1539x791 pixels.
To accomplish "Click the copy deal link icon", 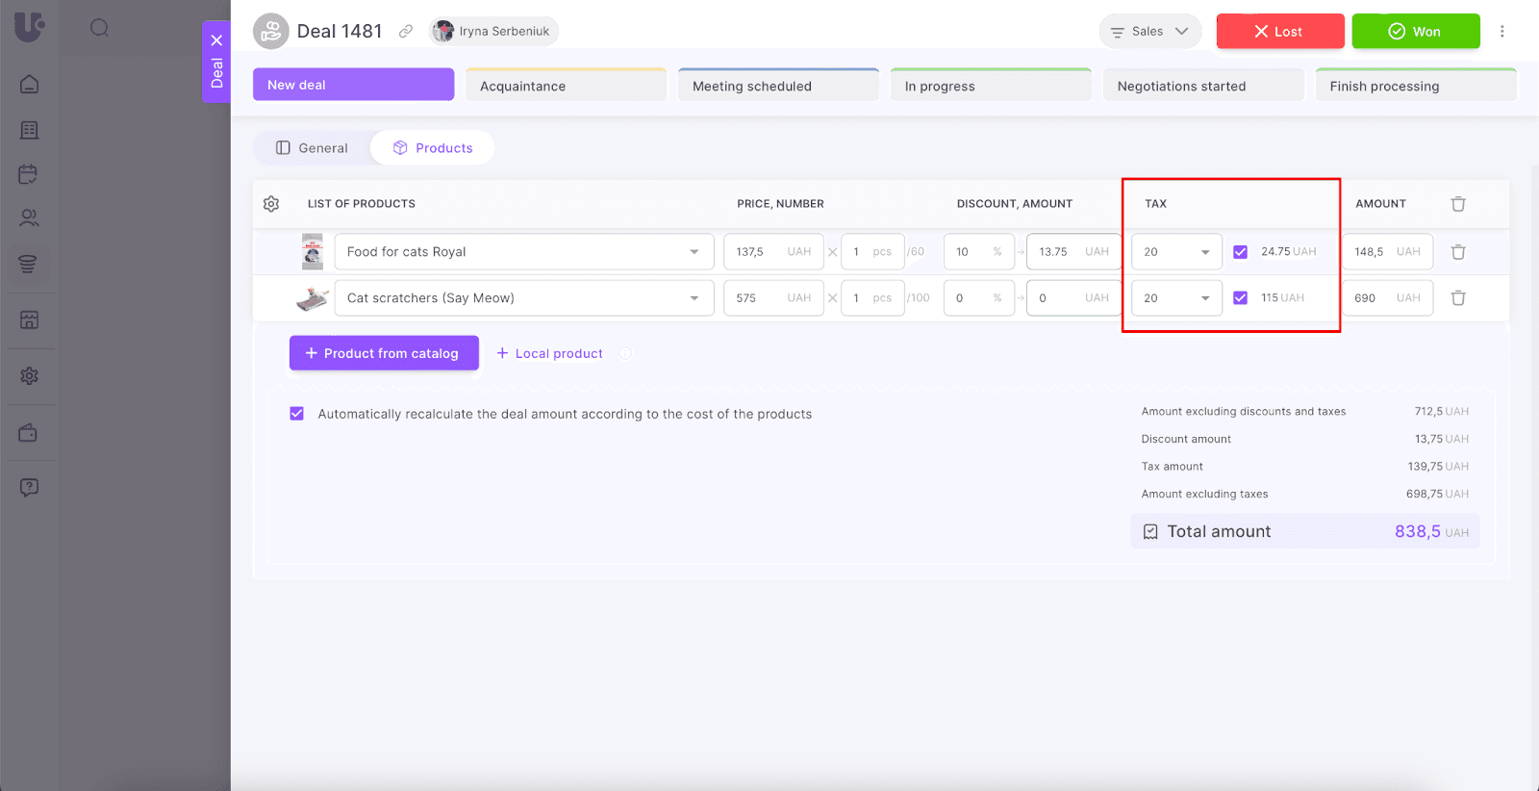I will [x=406, y=32].
